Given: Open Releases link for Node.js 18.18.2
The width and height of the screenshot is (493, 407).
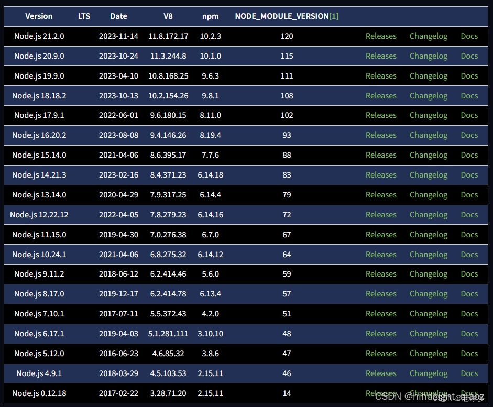Looking at the screenshot, I should click(381, 95).
